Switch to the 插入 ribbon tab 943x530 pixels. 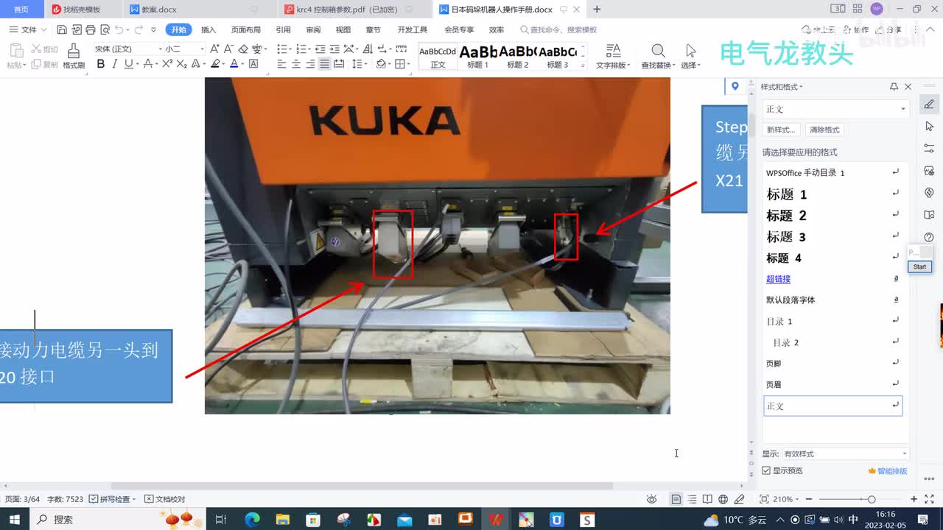[208, 29]
